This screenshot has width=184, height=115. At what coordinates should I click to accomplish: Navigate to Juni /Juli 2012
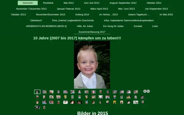pyautogui.click(x=92, y=3)
